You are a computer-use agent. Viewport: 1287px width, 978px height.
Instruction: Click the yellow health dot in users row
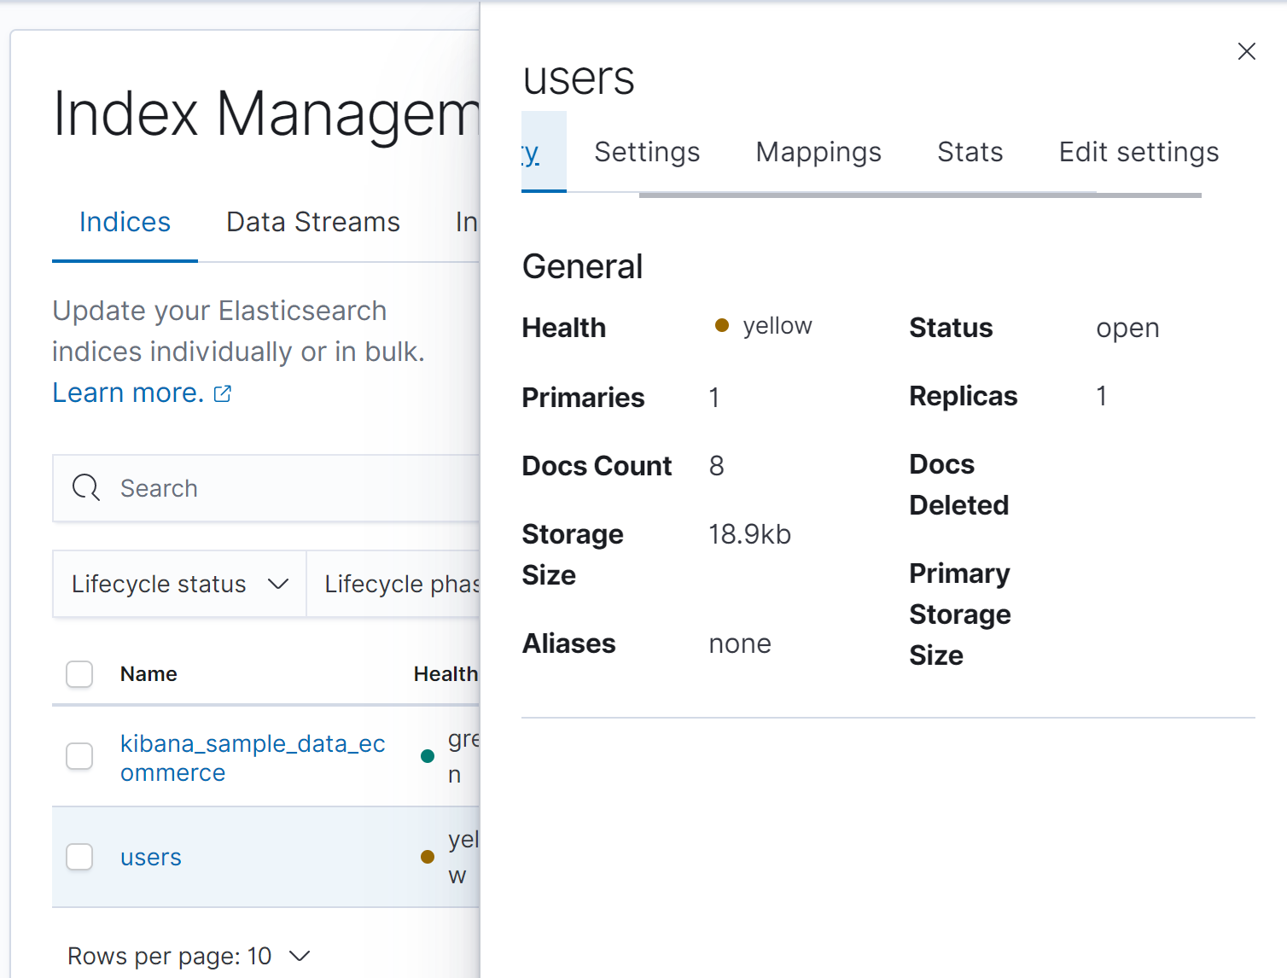tap(428, 857)
